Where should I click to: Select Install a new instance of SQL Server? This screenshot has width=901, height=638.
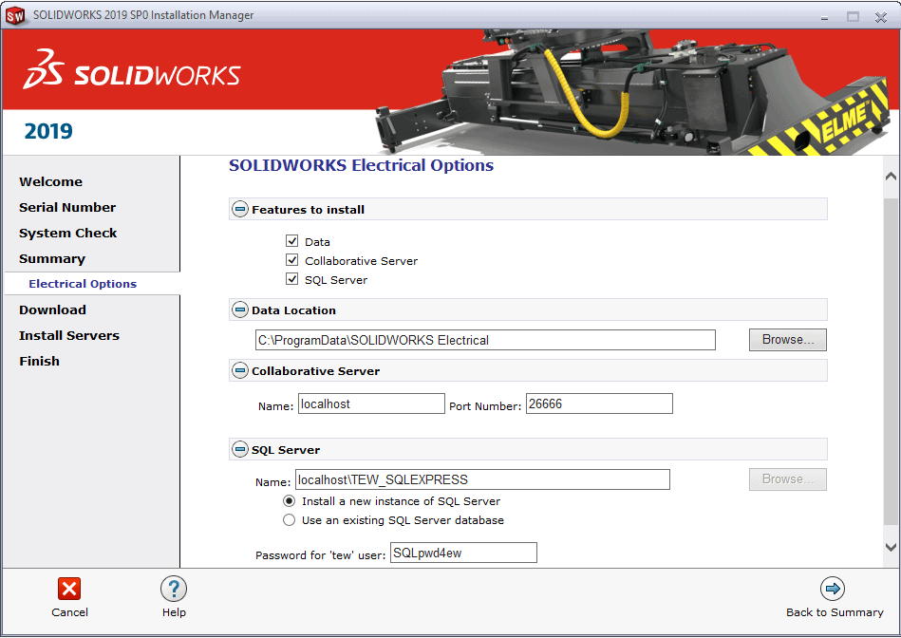click(x=289, y=500)
